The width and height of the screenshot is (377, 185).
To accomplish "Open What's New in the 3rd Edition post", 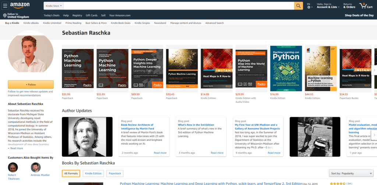I will pos(196,125).
